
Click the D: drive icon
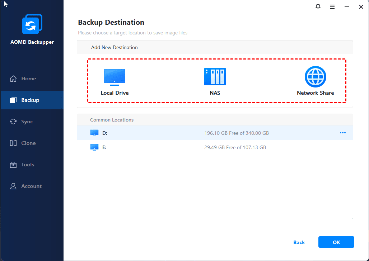94,133
